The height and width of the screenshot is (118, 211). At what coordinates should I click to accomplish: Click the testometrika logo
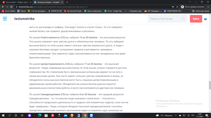24,19
